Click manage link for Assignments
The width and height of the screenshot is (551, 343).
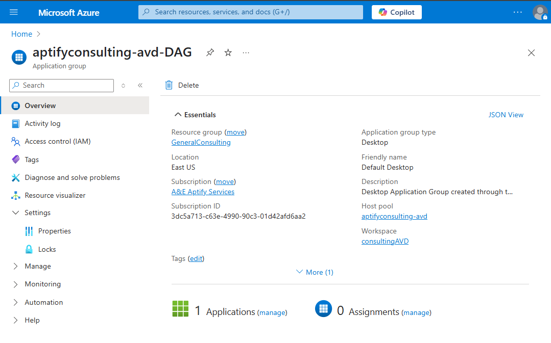click(x=416, y=312)
